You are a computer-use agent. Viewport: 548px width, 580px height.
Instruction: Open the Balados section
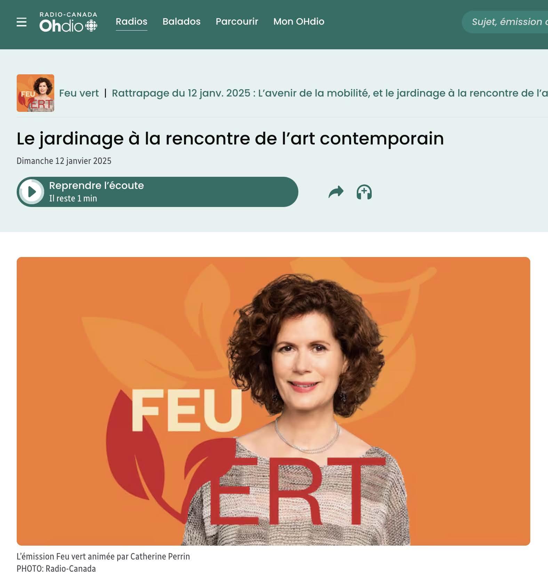tap(182, 22)
